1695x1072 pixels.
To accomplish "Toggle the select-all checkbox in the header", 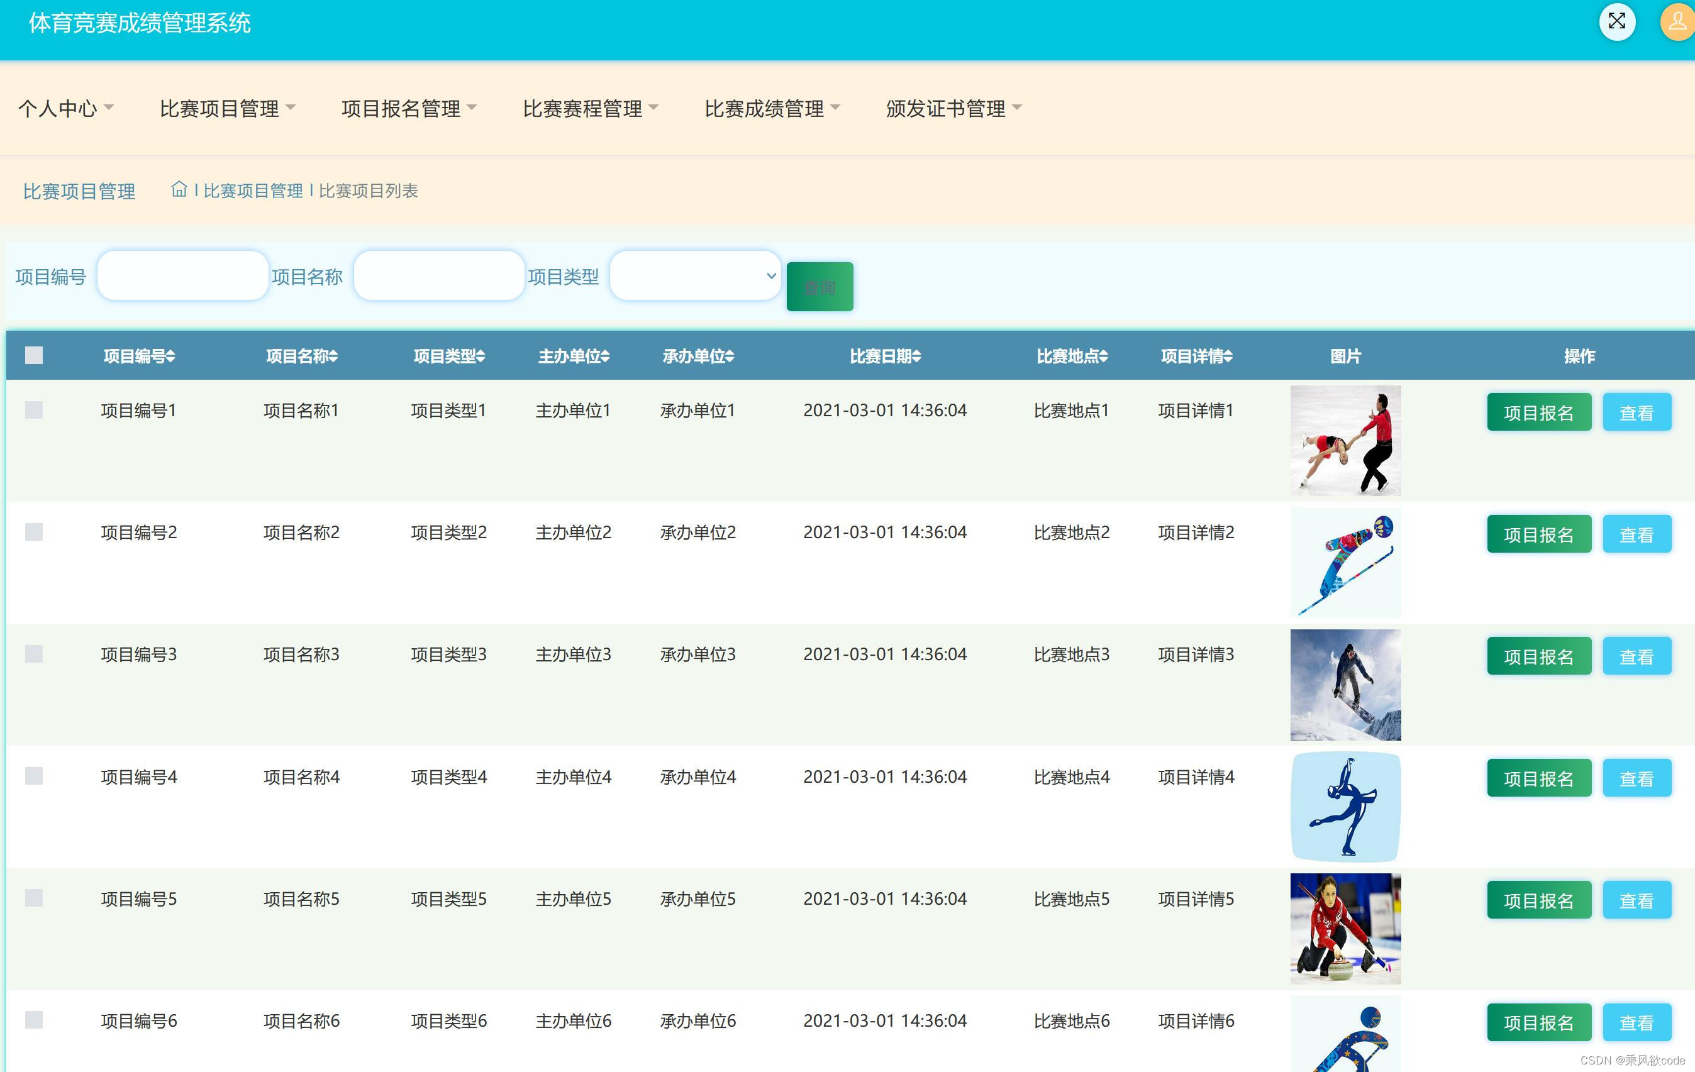I will (x=33, y=355).
